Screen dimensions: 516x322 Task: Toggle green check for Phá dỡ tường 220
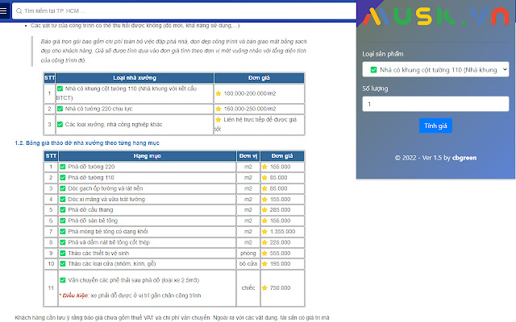pos(63,167)
